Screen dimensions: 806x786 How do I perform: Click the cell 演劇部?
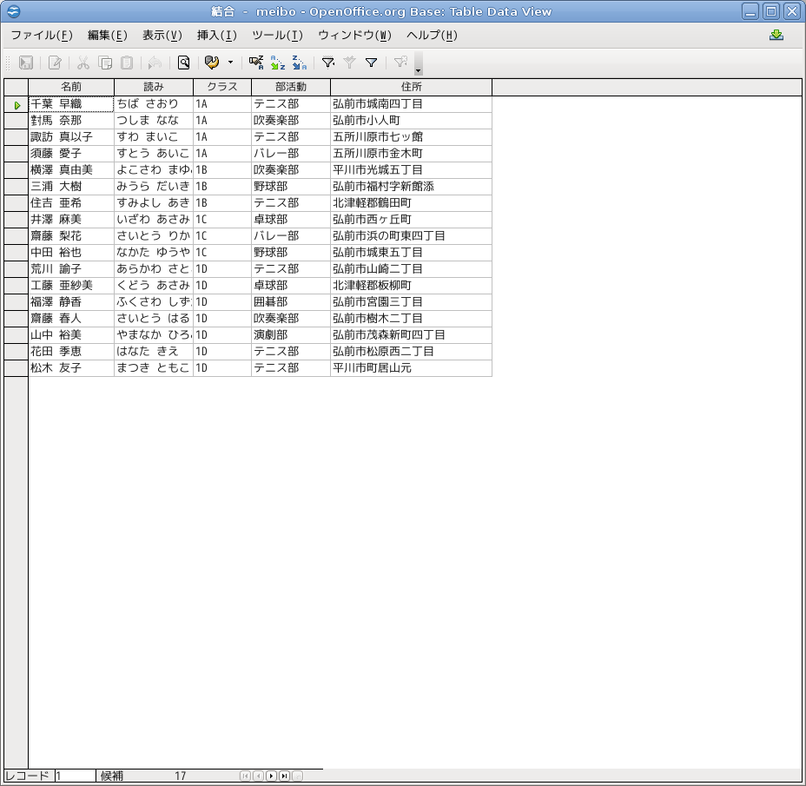[x=291, y=334]
